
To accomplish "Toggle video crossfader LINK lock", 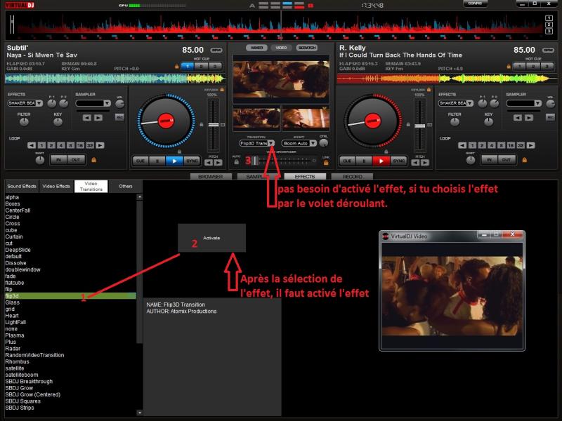I will (326, 163).
